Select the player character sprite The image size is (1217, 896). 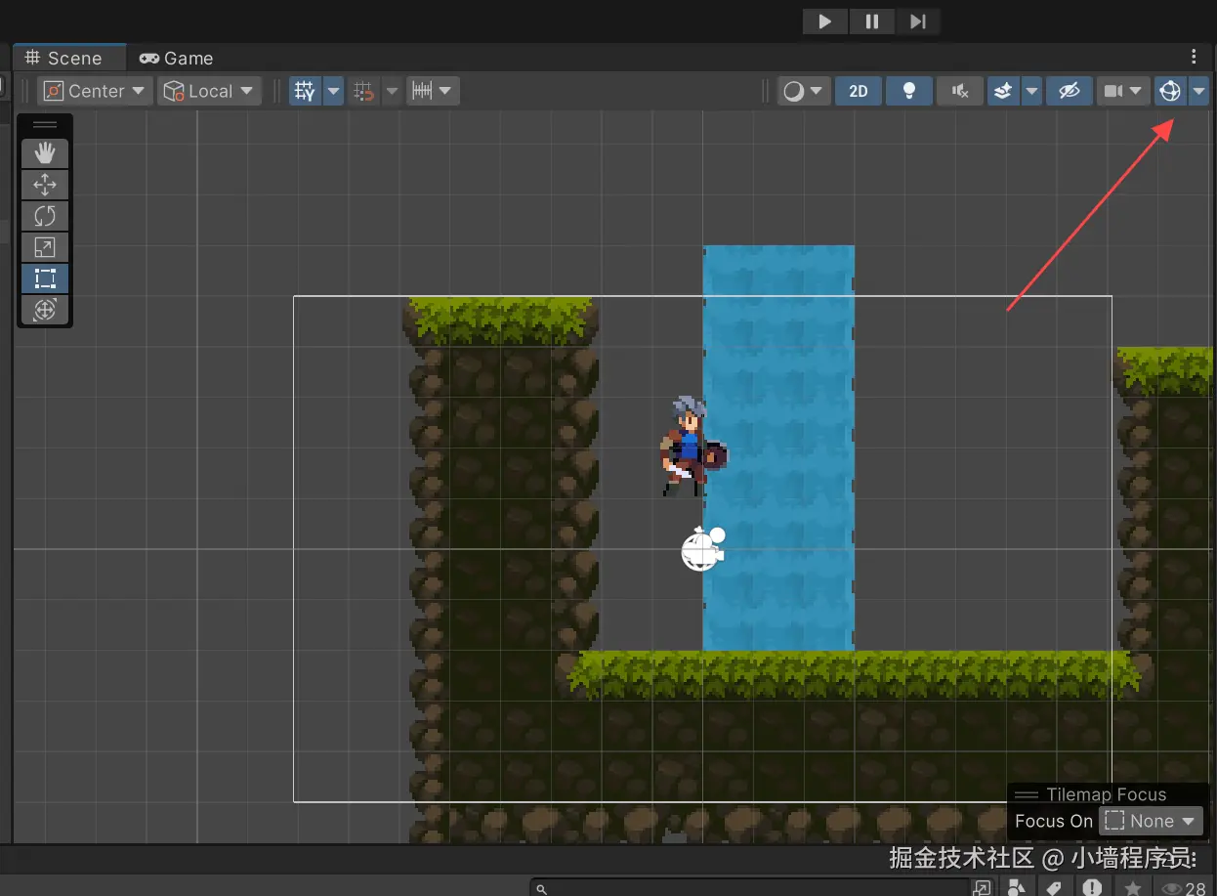pos(692,446)
